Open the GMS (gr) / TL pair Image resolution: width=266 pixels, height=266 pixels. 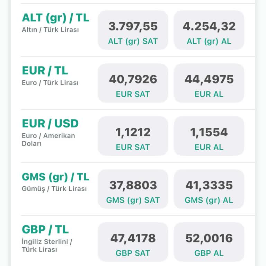[x=55, y=177]
